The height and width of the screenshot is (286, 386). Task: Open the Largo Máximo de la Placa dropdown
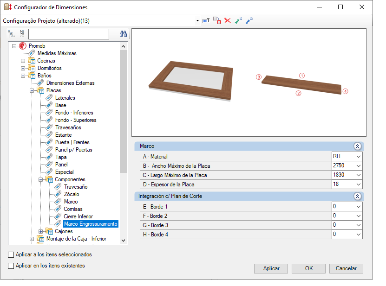(x=359, y=175)
